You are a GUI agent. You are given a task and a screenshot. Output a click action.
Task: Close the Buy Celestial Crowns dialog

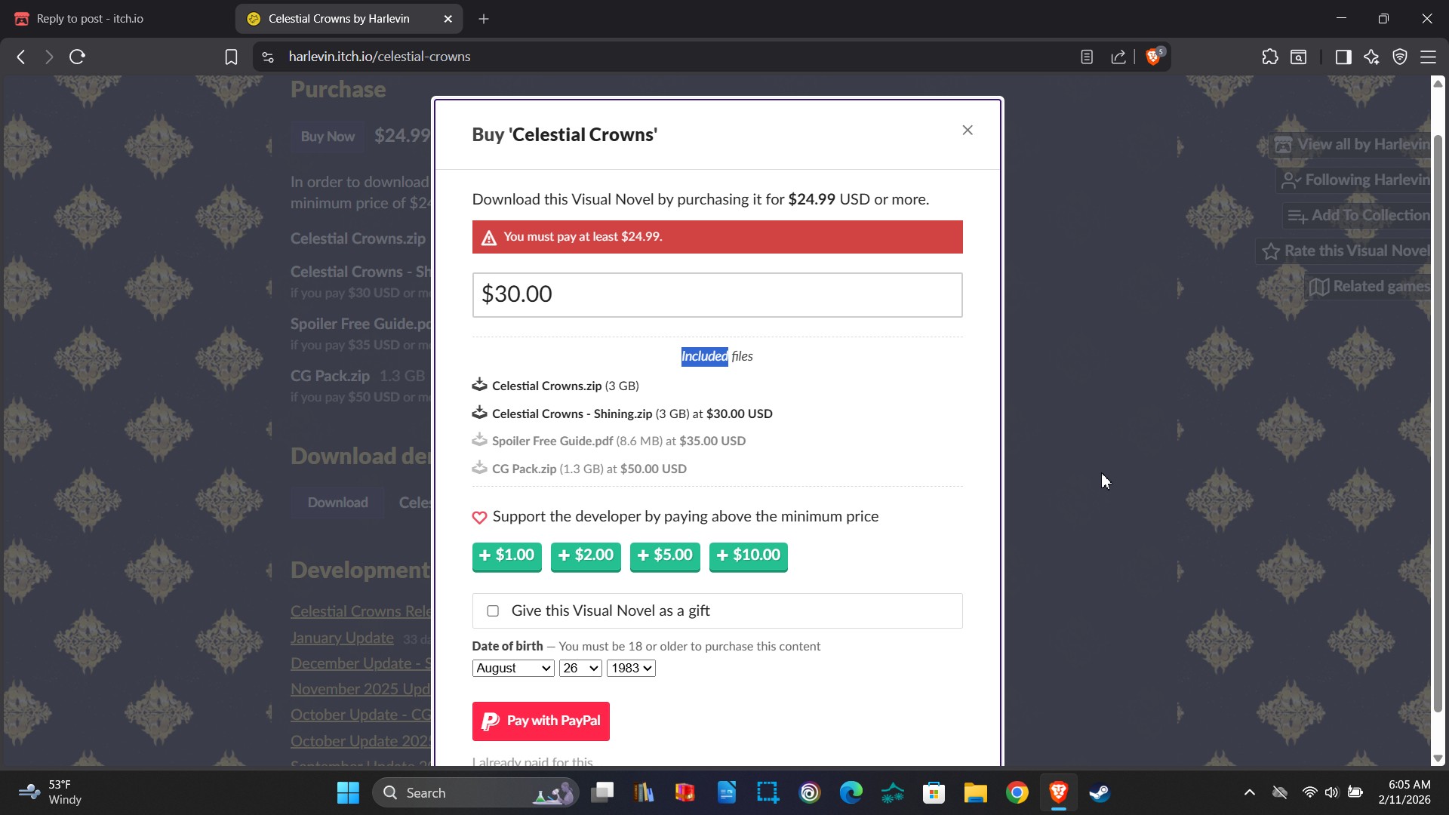(968, 131)
